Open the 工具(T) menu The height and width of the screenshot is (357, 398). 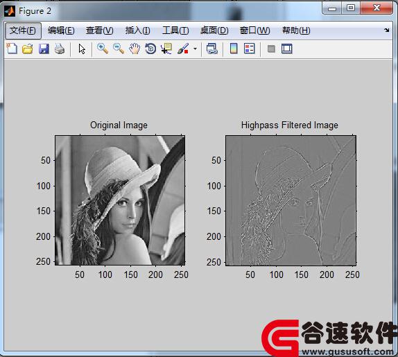click(x=175, y=31)
